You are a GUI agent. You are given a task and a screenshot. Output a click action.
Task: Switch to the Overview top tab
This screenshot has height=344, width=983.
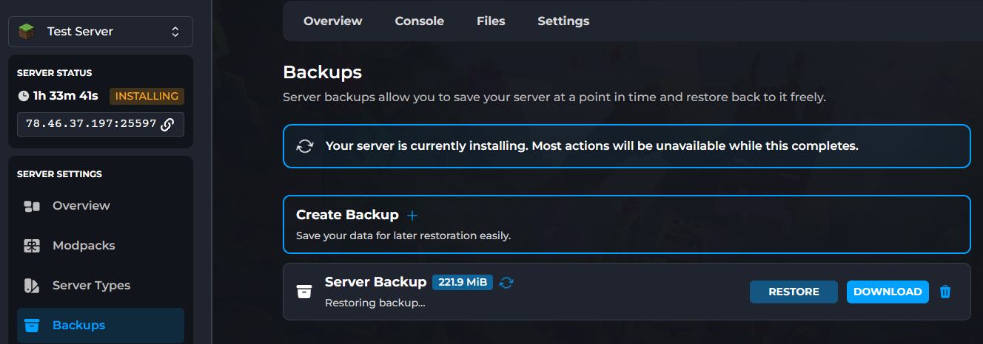333,21
